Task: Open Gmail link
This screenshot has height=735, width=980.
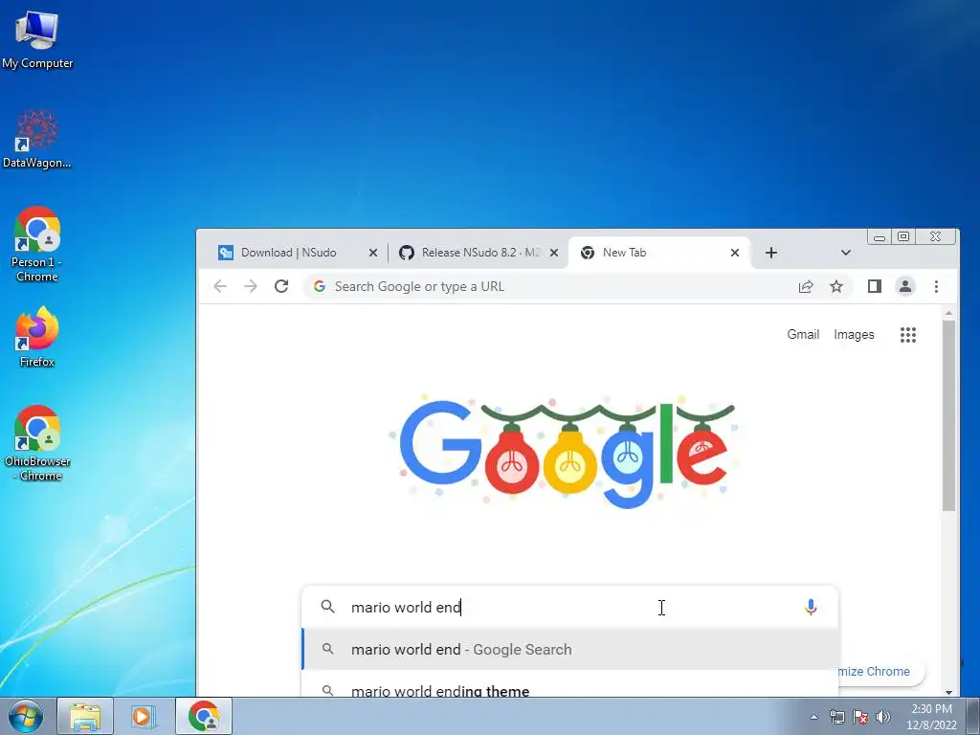Action: coord(803,334)
